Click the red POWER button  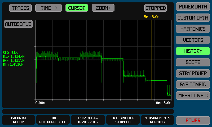click(x=193, y=120)
